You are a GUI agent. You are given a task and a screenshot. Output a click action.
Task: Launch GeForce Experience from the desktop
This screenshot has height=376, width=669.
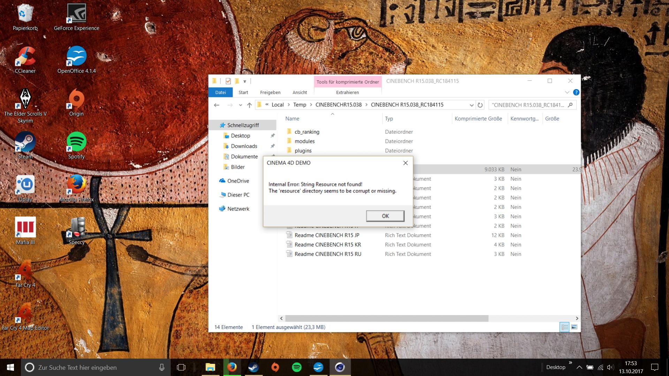click(x=76, y=17)
